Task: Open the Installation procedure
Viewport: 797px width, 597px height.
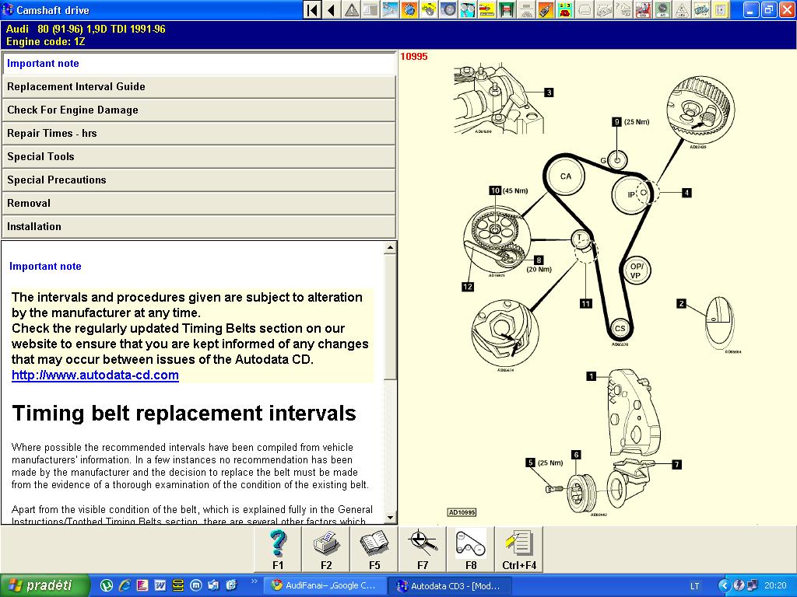Action: pos(198,227)
